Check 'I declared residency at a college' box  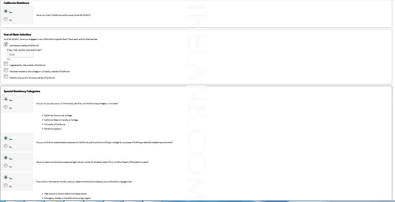pos(6,71)
